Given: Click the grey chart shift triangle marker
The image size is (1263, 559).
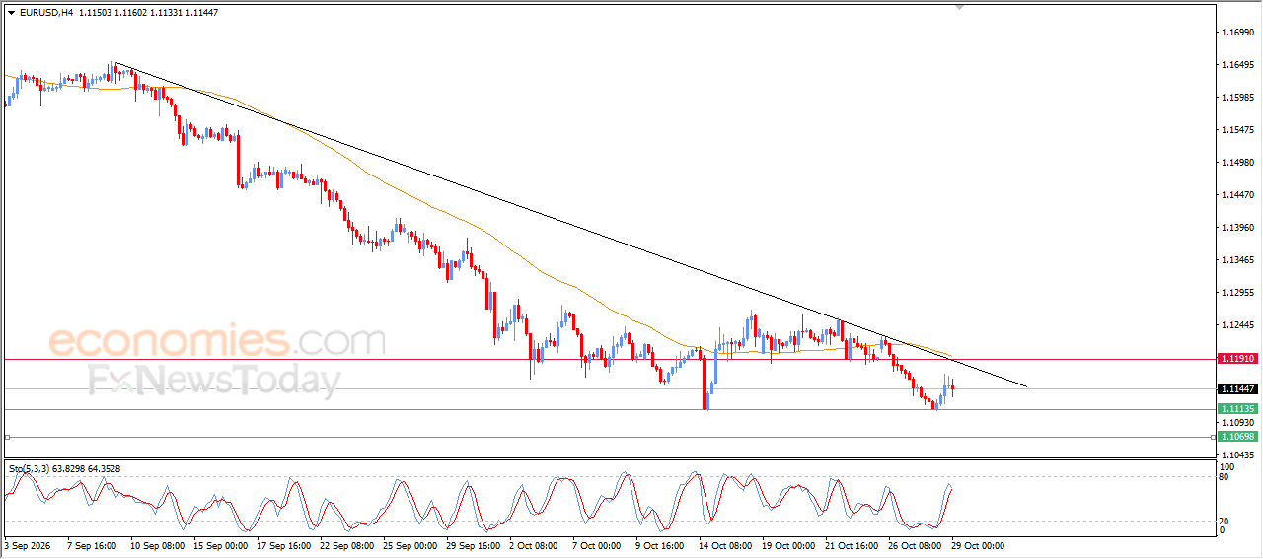Looking at the screenshot, I should point(959,7).
